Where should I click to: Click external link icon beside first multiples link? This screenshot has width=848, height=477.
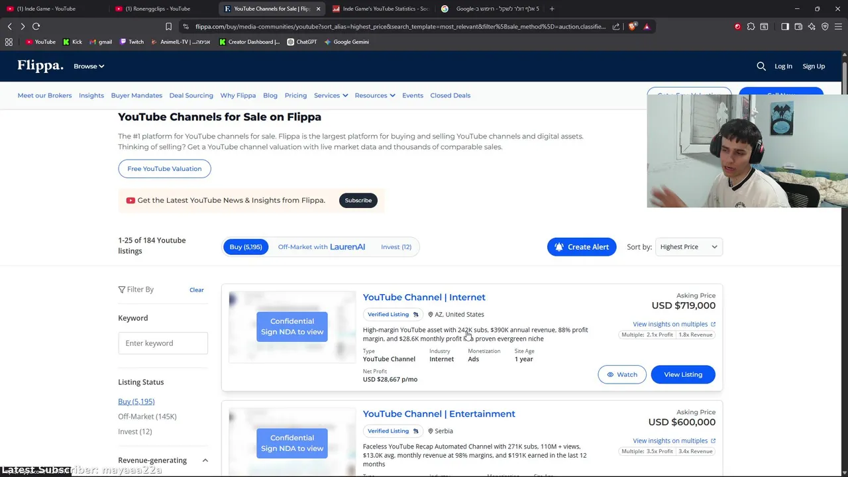coord(713,324)
